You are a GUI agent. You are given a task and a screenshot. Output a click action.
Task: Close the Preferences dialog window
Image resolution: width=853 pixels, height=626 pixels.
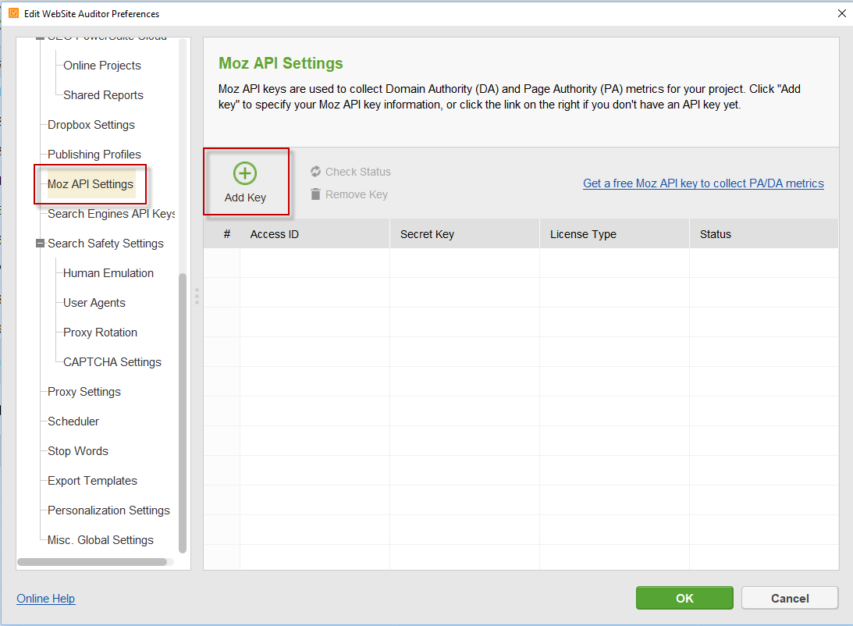pos(841,13)
